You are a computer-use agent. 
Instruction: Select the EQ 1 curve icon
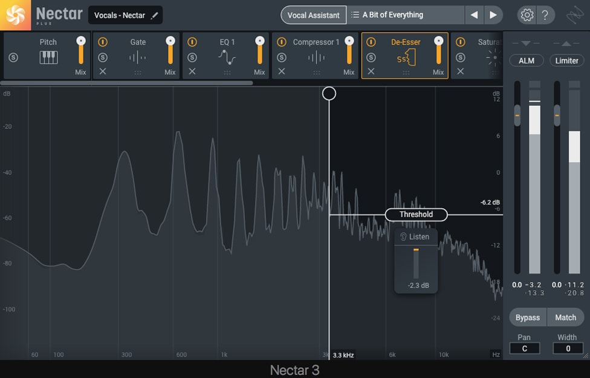(x=227, y=57)
